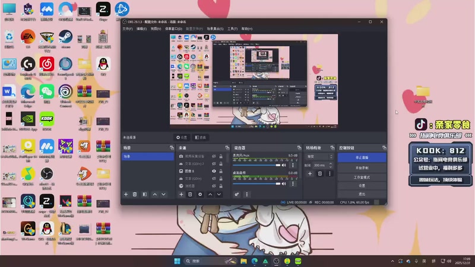Open transition properties three-dot menu
This screenshot has height=267, width=475.
coord(330,173)
